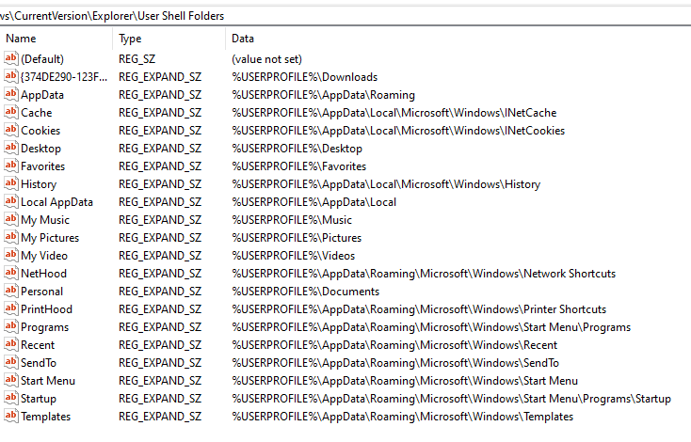Click the string icon next to History
Screen dimensions: 691x442
pos(11,184)
